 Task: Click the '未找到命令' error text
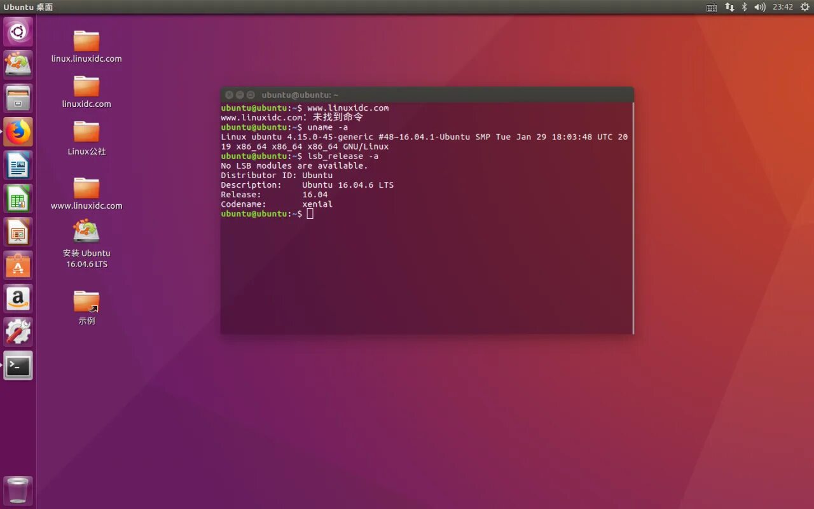click(x=338, y=118)
